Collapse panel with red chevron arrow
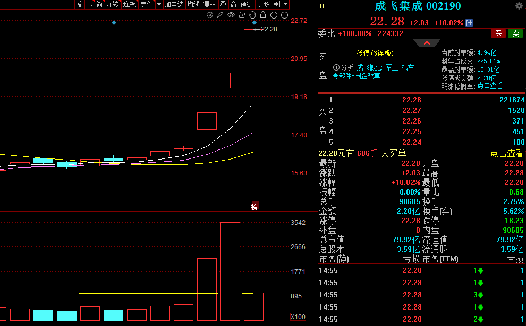Viewport: 526px width, 326px height. tap(427, 43)
